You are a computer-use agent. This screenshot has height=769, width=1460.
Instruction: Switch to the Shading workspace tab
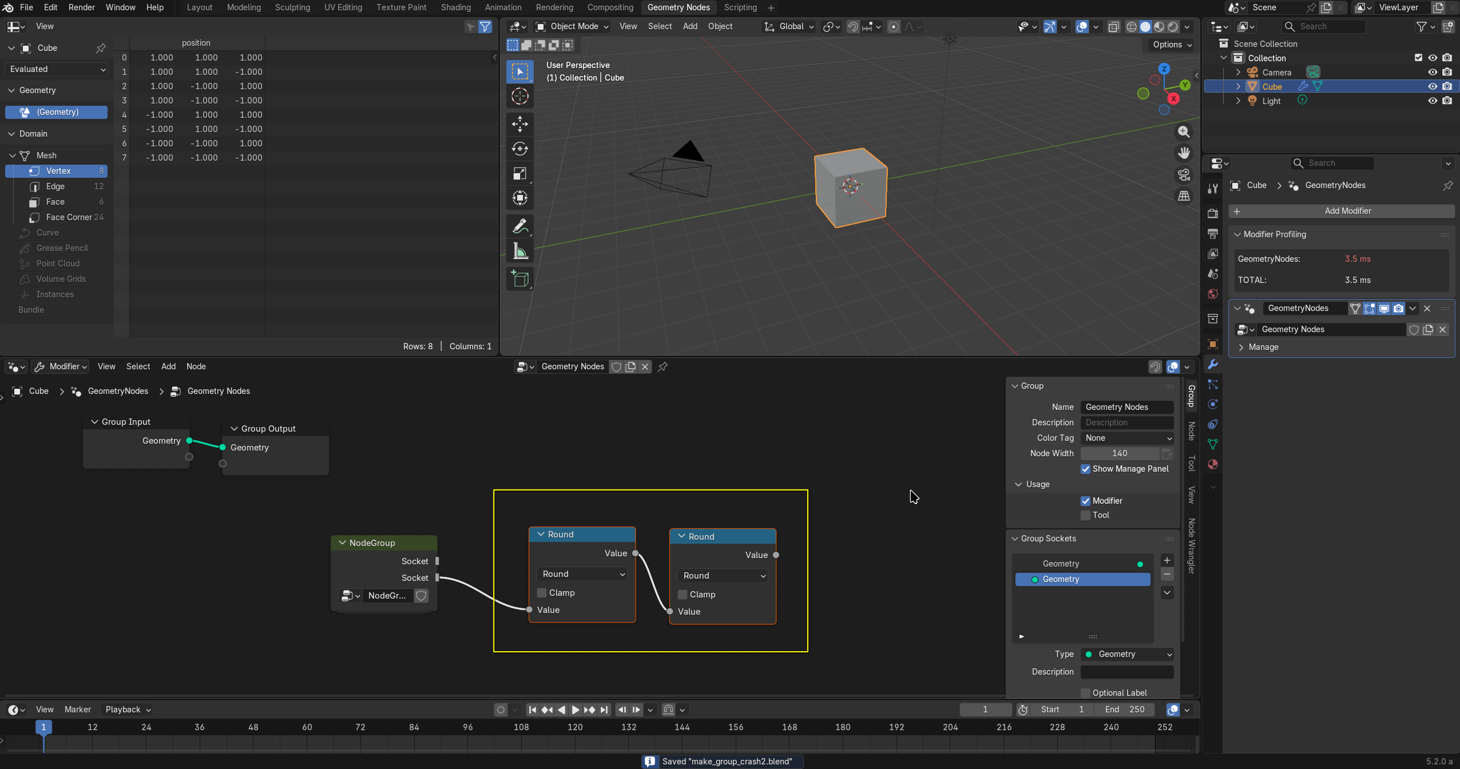point(456,7)
